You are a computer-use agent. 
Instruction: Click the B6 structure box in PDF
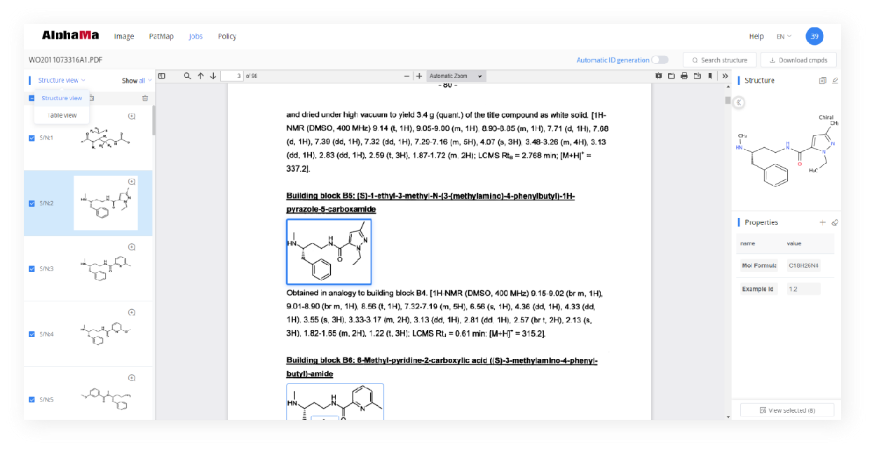[x=335, y=402]
